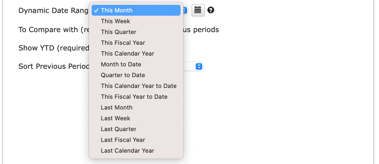Choose This Calendar Year option
Screen dimensions: 379x164
pos(136,53)
